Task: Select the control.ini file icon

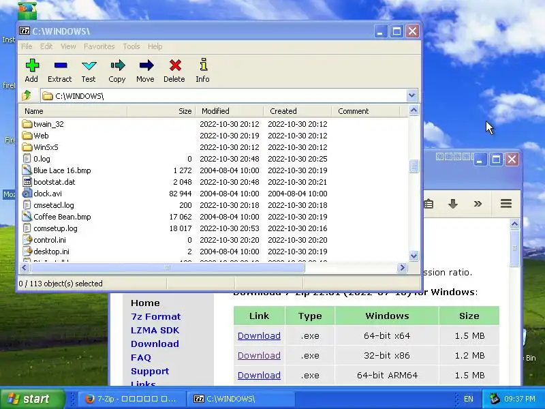Action: (x=27, y=240)
